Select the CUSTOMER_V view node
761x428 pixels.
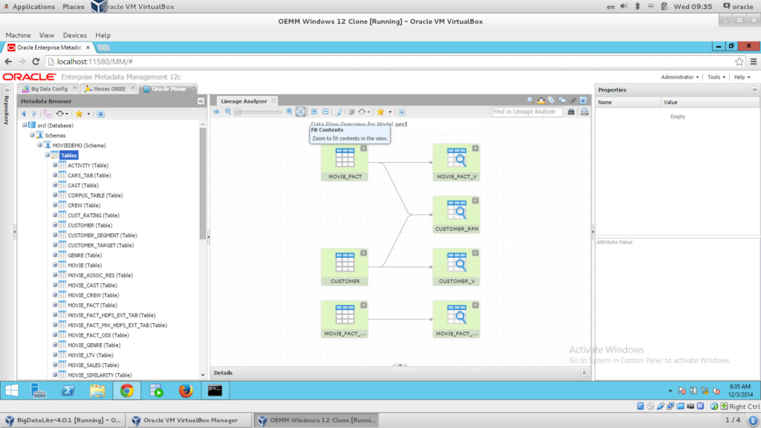click(x=456, y=267)
